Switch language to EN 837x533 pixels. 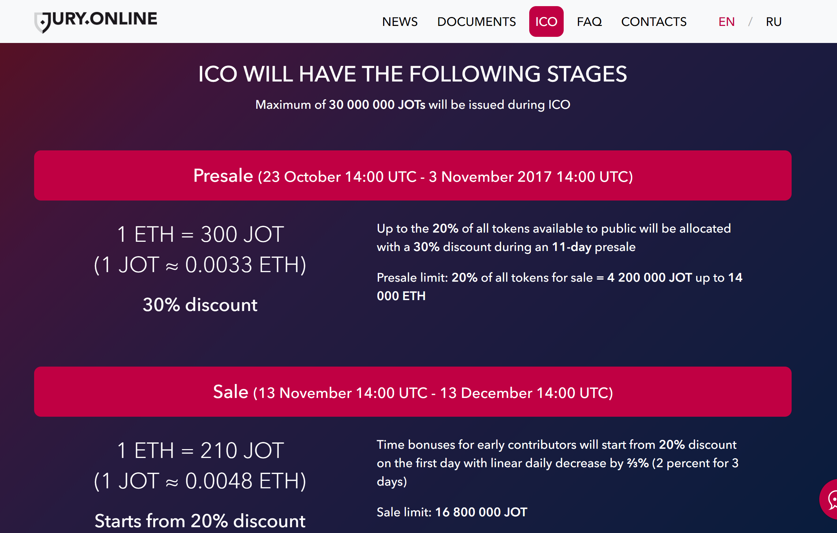[x=726, y=21]
